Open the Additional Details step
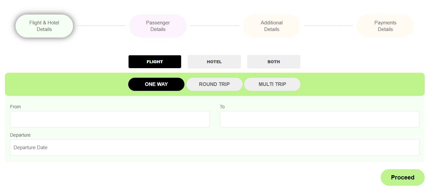427x189 pixels. (272, 26)
